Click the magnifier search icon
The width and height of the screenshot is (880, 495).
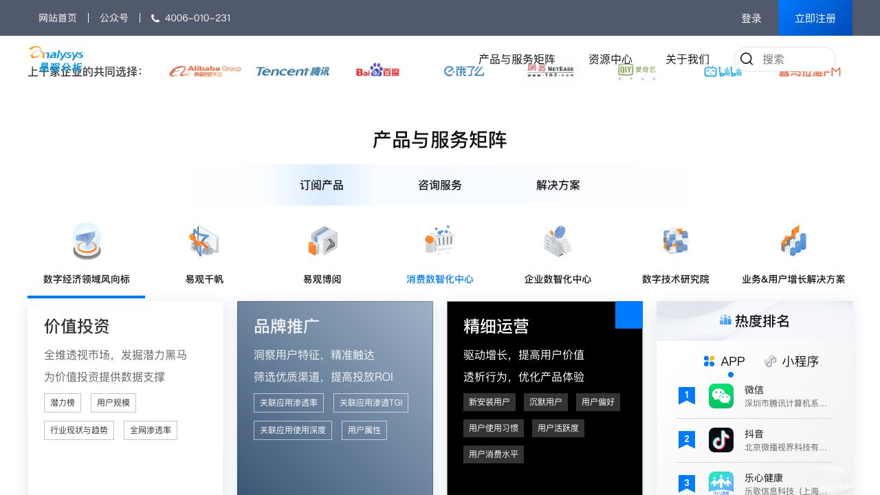coord(747,59)
